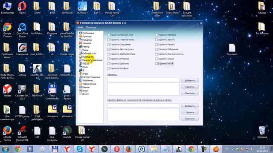
Task: Enable the Удалить Главное меню checkbox
Action: (x=108, y=40)
